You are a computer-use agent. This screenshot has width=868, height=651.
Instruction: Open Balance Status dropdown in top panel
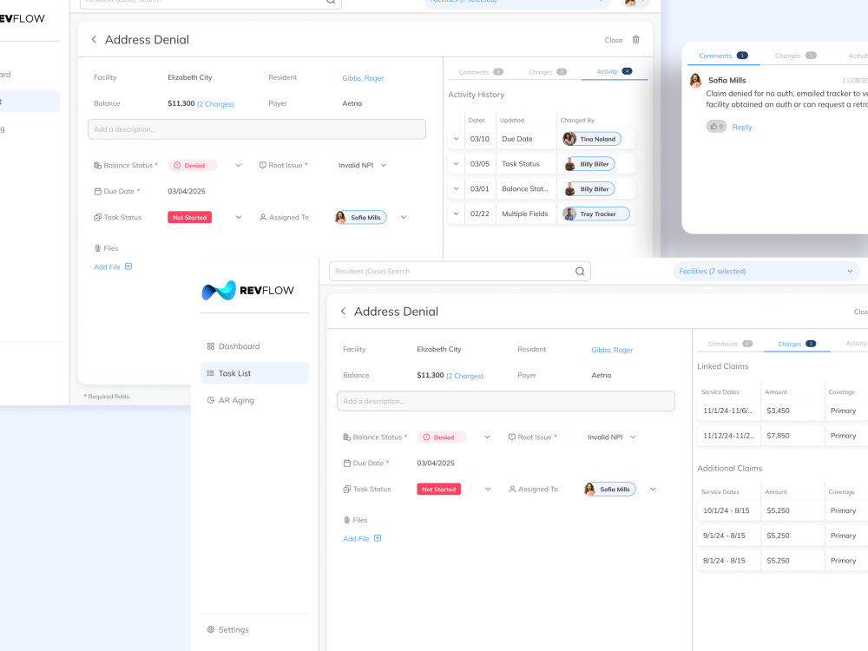pyautogui.click(x=238, y=165)
